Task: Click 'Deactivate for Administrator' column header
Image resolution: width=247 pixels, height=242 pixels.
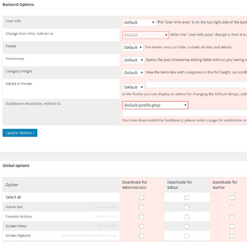Action: point(134,185)
